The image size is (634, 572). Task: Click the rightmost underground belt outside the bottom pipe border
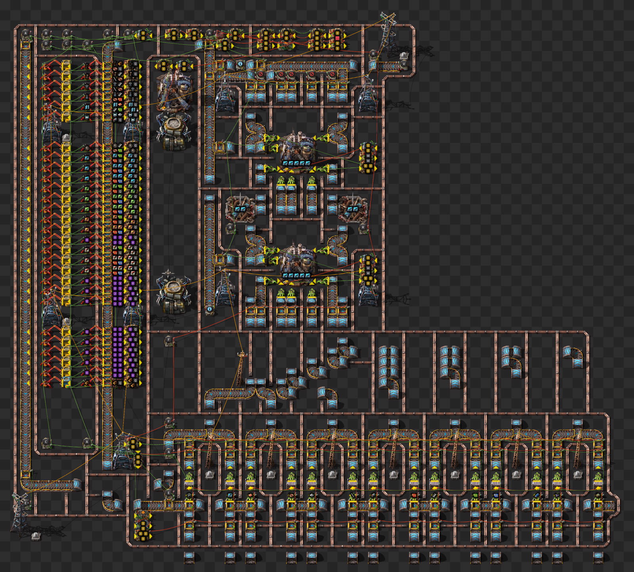coord(598,558)
